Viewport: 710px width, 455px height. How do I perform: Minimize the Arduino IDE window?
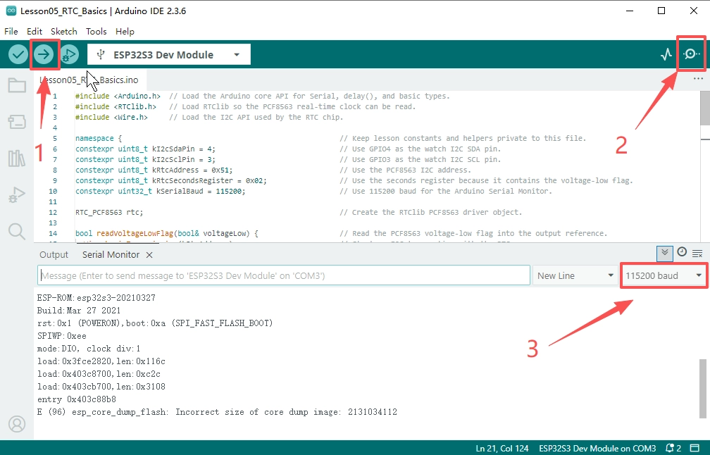tap(630, 11)
